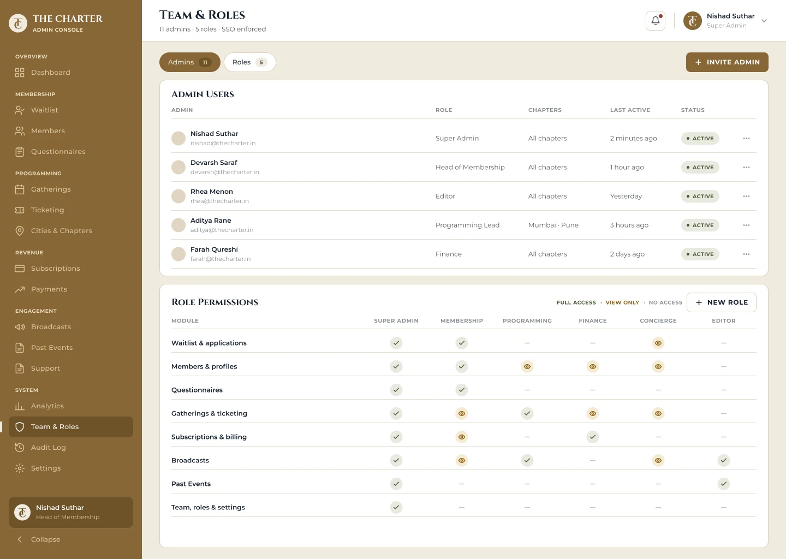Screen dimensions: 786x559
Task: Open the notifications bell
Action: pos(655,21)
